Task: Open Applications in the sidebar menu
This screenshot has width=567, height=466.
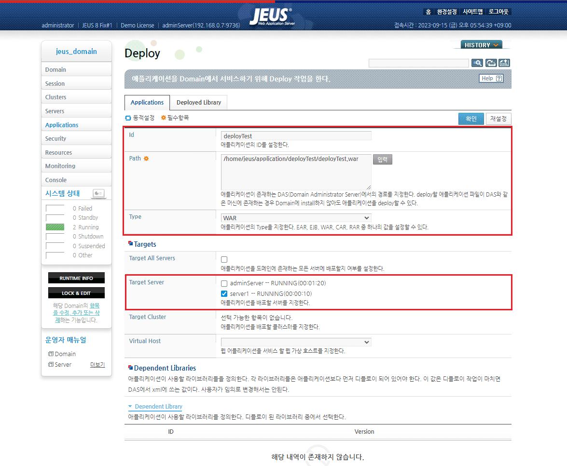Action: [x=76, y=125]
